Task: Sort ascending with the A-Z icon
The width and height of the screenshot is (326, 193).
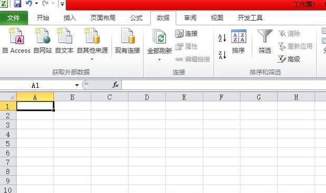Action: [x=222, y=38]
